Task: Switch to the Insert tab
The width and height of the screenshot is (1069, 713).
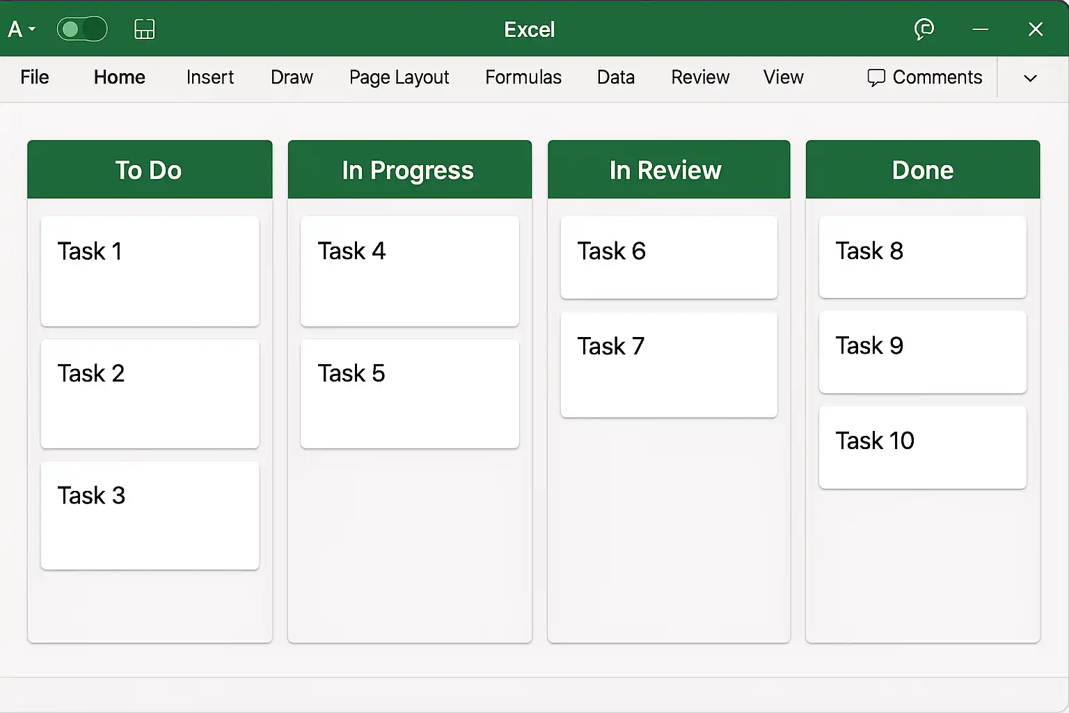Action: point(209,77)
